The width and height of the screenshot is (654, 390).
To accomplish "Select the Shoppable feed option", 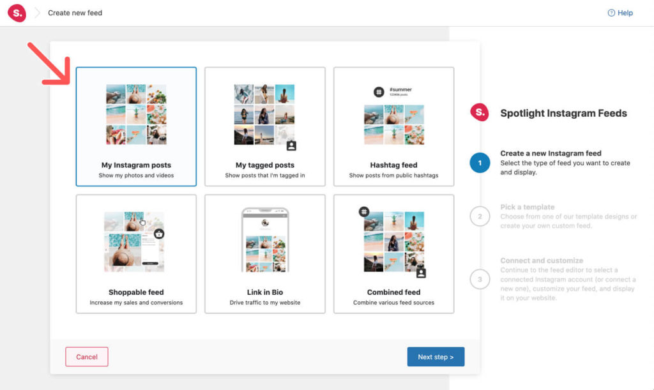I will (x=135, y=253).
